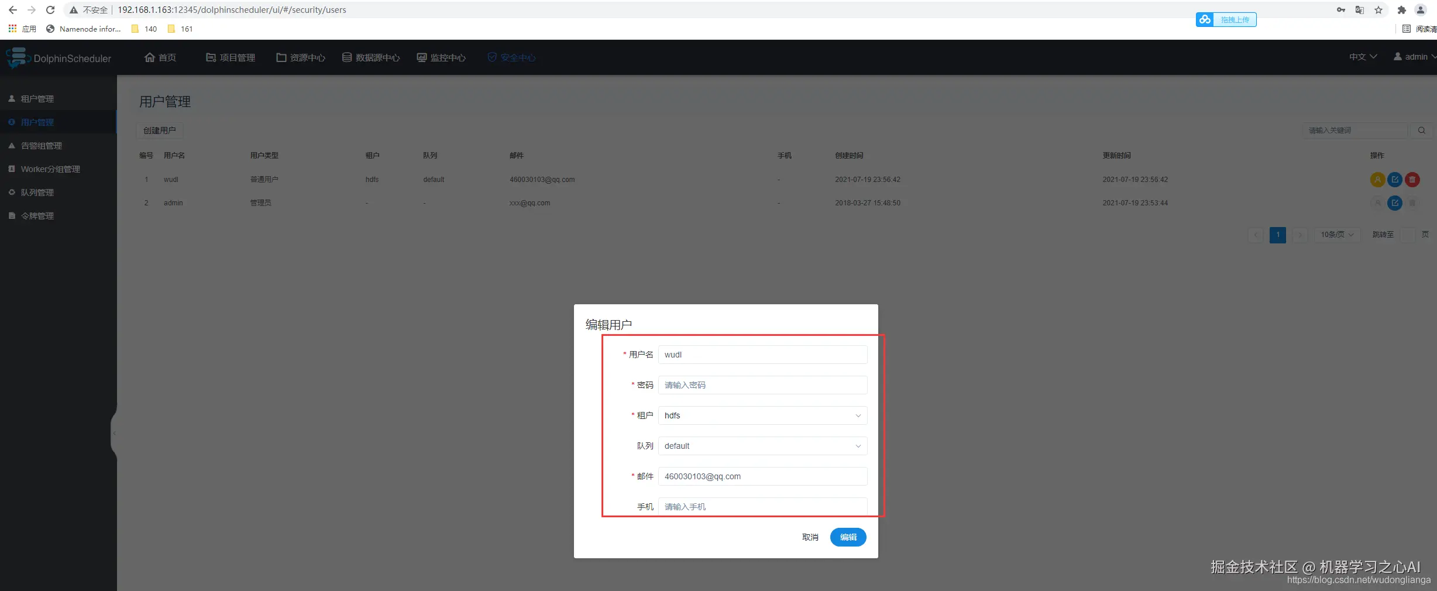Click the translate page icon
Screen dimensions: 1437x591
click(x=1360, y=10)
